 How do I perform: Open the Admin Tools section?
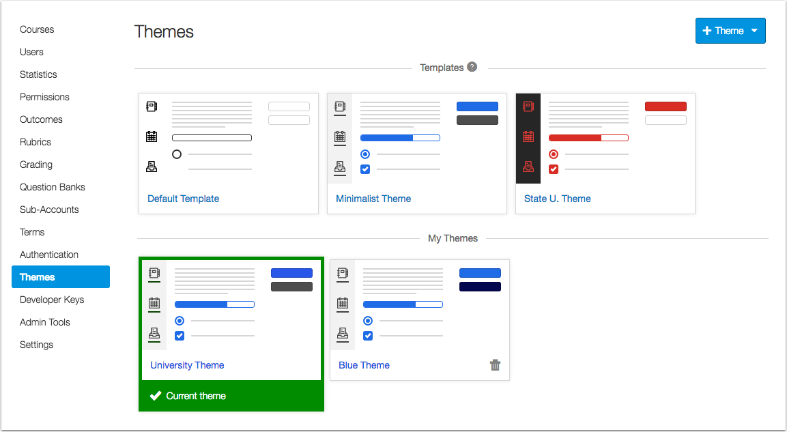pyautogui.click(x=44, y=321)
